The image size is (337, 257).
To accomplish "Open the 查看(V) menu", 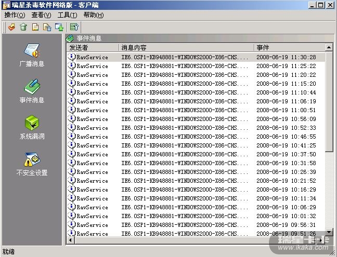I will click(41, 15).
